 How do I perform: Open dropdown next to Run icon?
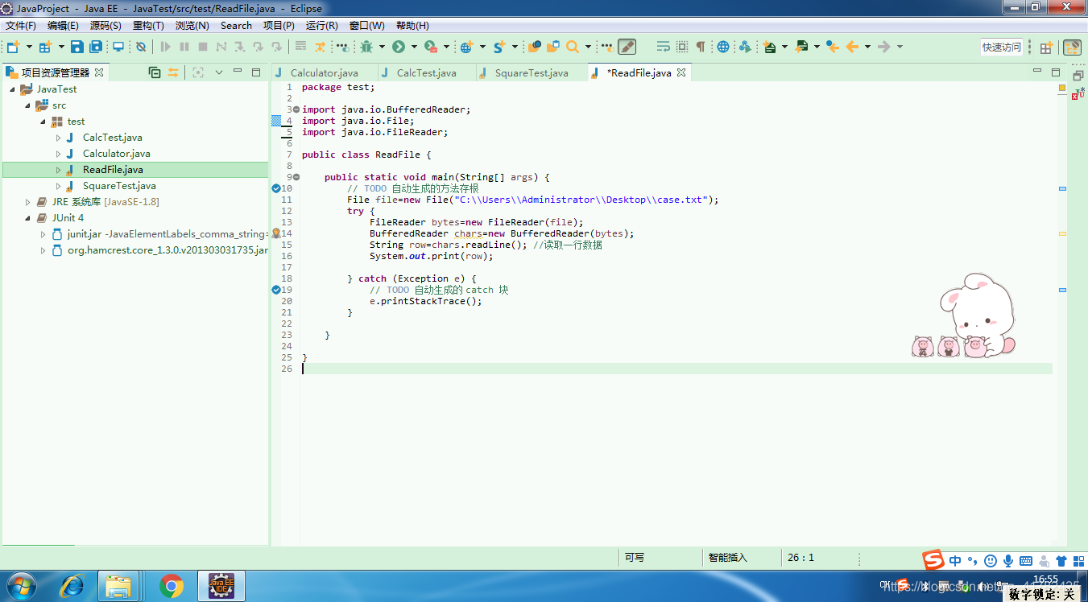click(414, 47)
